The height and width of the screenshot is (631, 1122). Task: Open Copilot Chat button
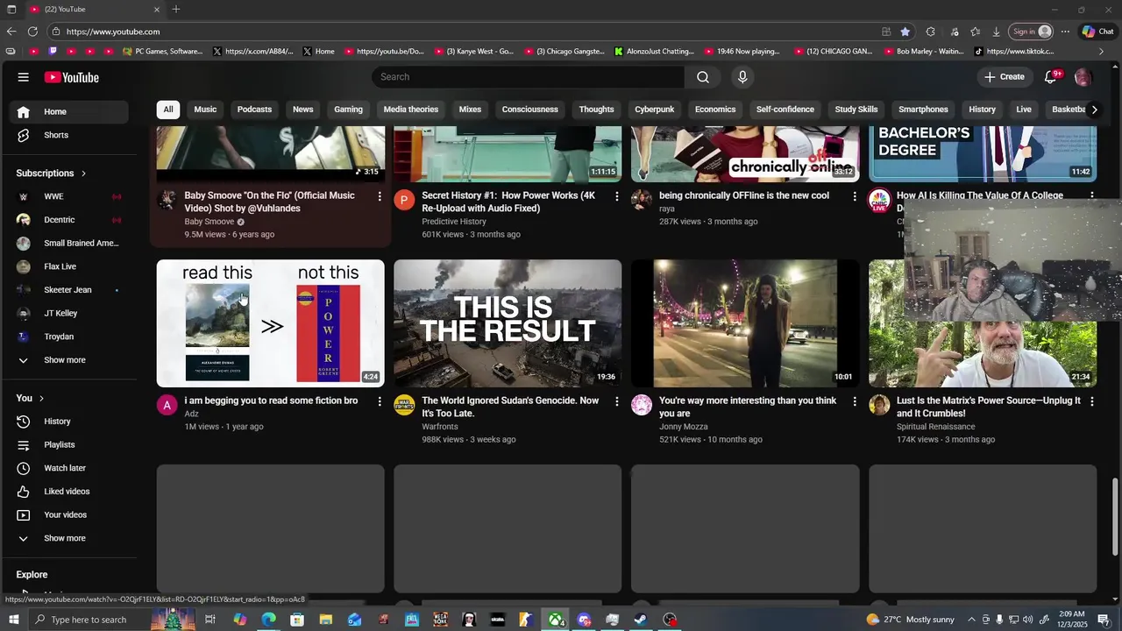[x=1097, y=32]
